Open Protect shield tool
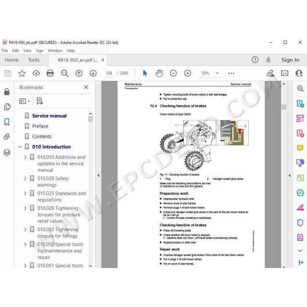Screen dimensions: 307x307 [300, 222]
